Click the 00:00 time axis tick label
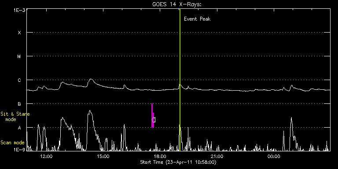The image size is (338, 169). coord(274,156)
